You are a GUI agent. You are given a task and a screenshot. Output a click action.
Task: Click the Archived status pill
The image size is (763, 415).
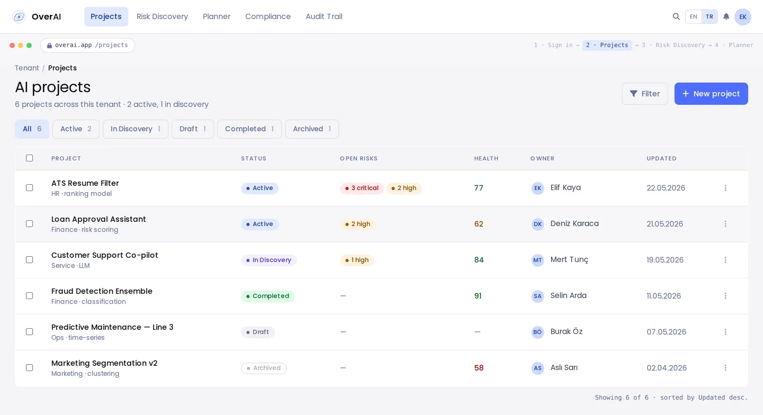tap(264, 368)
